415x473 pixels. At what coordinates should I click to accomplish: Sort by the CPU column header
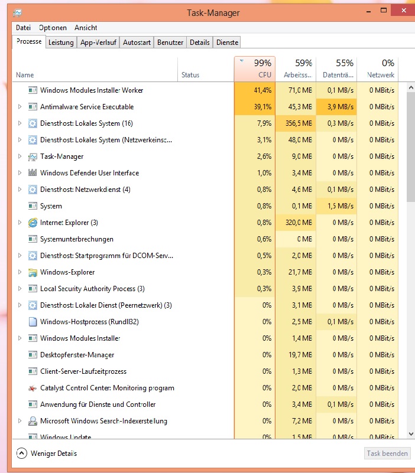pos(255,69)
